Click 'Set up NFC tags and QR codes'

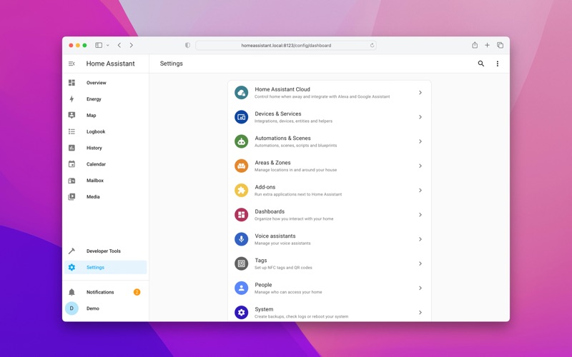(x=283, y=267)
